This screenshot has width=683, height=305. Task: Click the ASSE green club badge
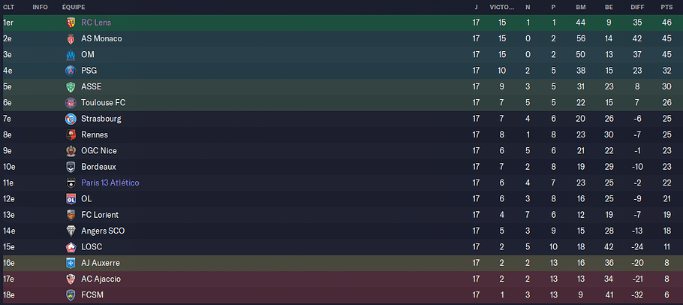click(71, 86)
